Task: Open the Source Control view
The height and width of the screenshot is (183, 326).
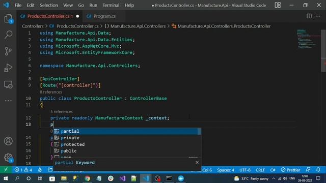Action: (8, 51)
